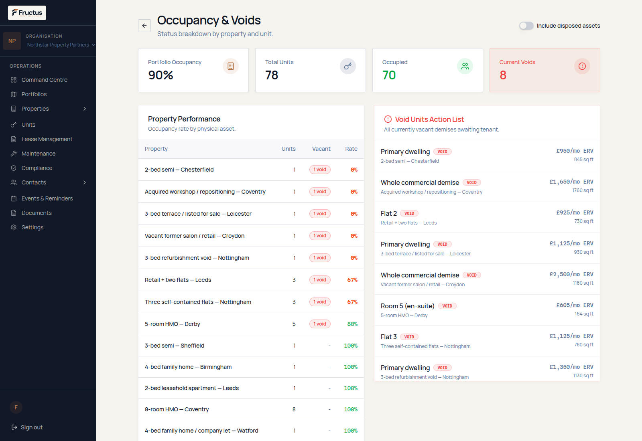
Task: Click the Current Voids alert icon
Action: [582, 66]
